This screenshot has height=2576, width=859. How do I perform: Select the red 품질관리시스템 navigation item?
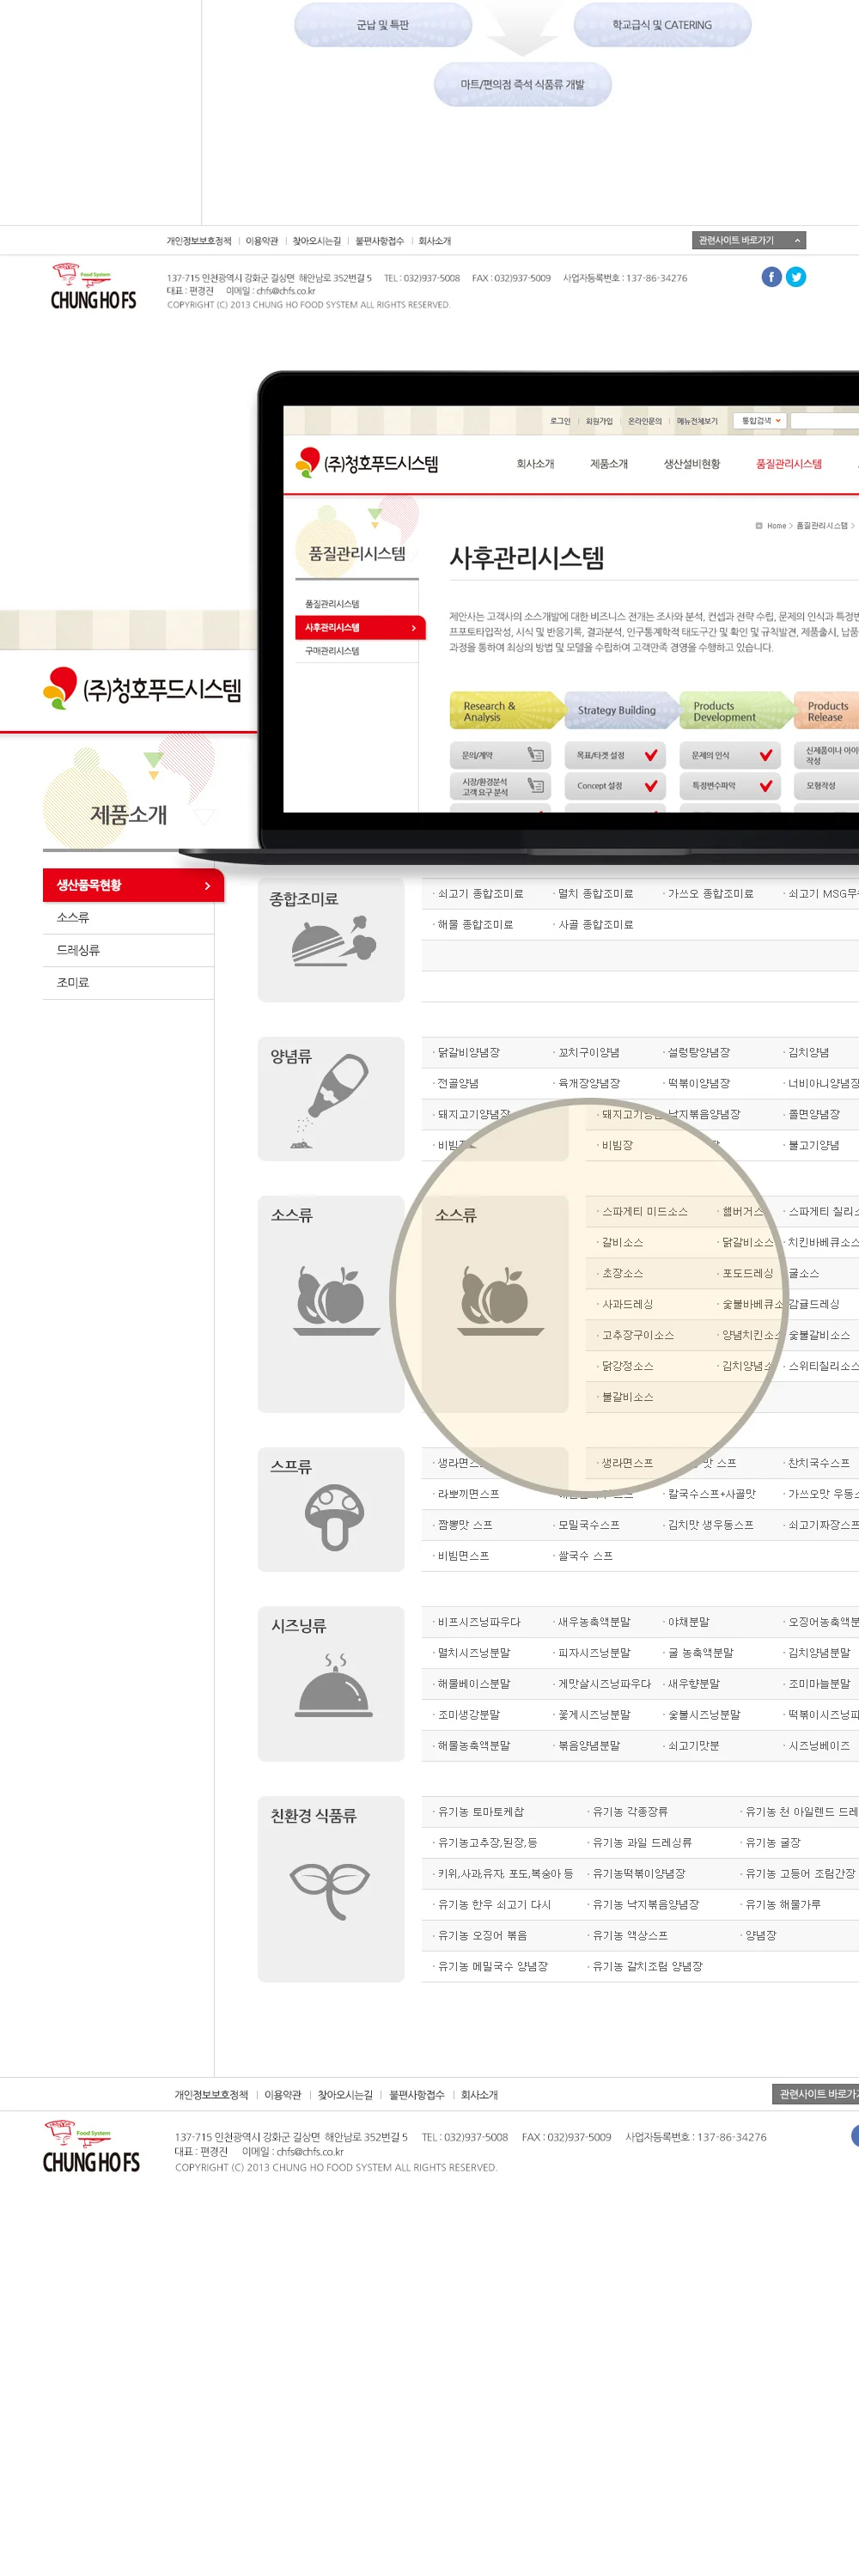click(789, 464)
